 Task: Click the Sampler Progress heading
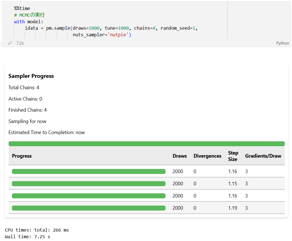coord(31,76)
